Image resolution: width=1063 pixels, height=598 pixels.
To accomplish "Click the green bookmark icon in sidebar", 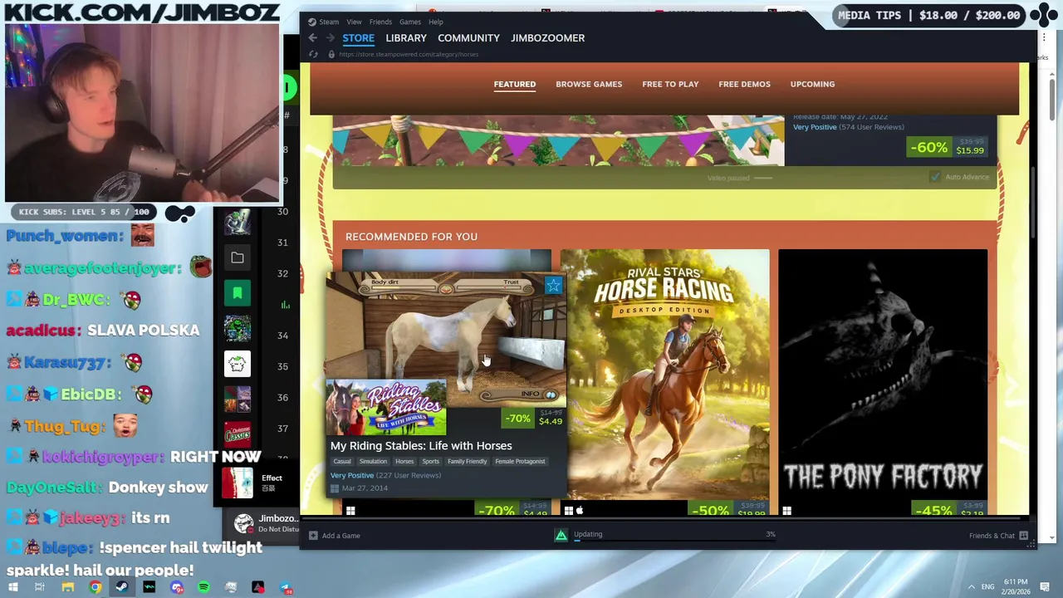I will 238,293.
